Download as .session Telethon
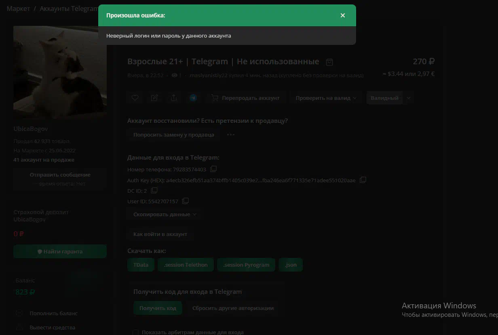Image resolution: width=498 pixels, height=335 pixels. 186,265
